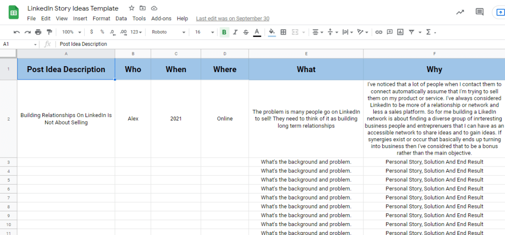Viewport: 505px width, 235px height.
Task: Expand filter views dropdown arrow
Action: [x=420, y=32]
